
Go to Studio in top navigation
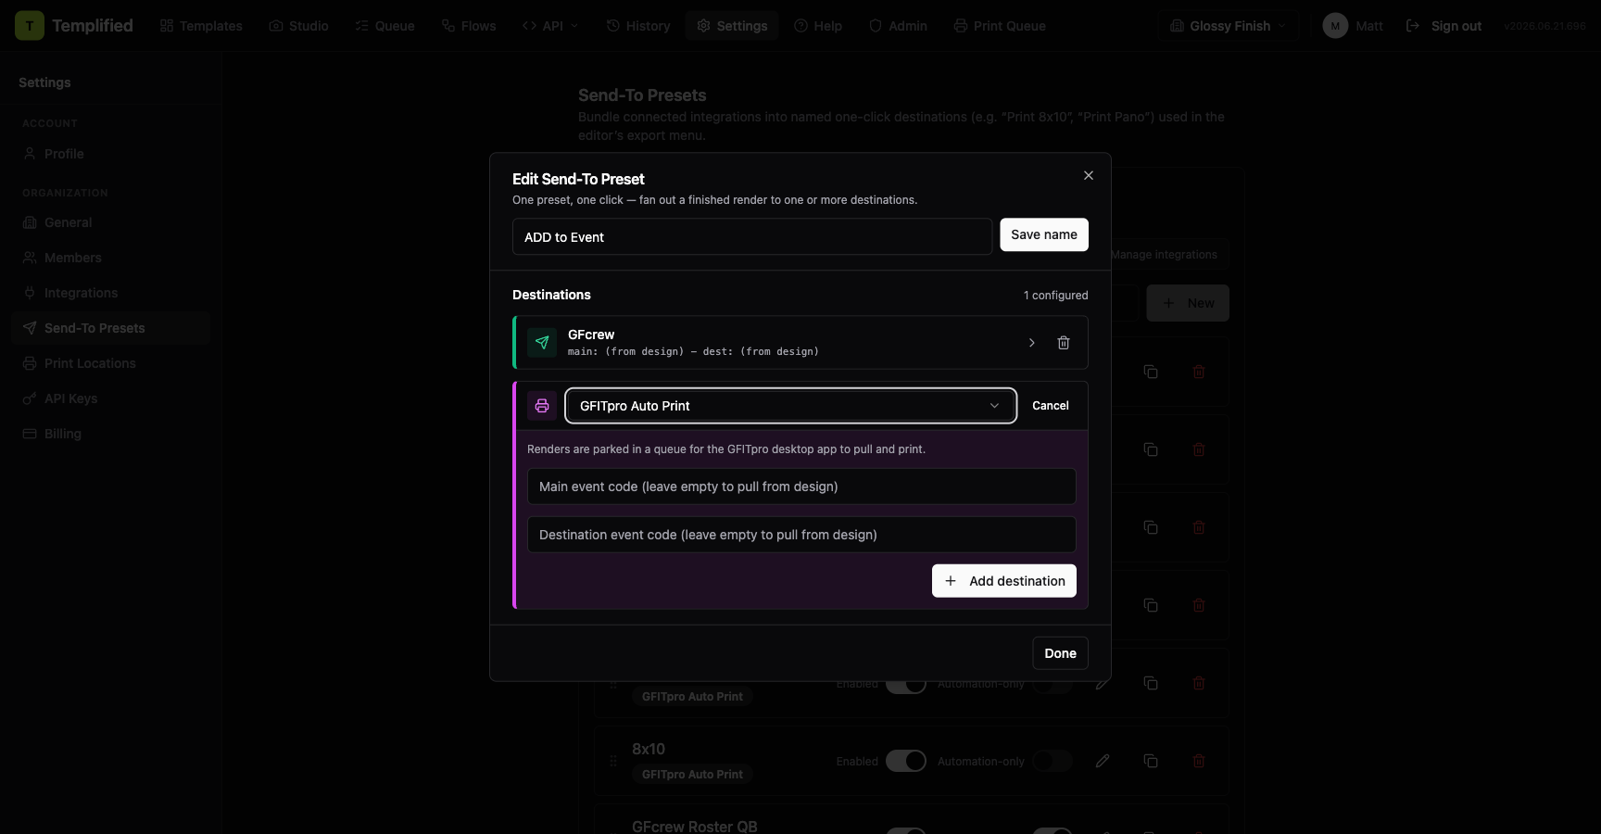pos(298,26)
